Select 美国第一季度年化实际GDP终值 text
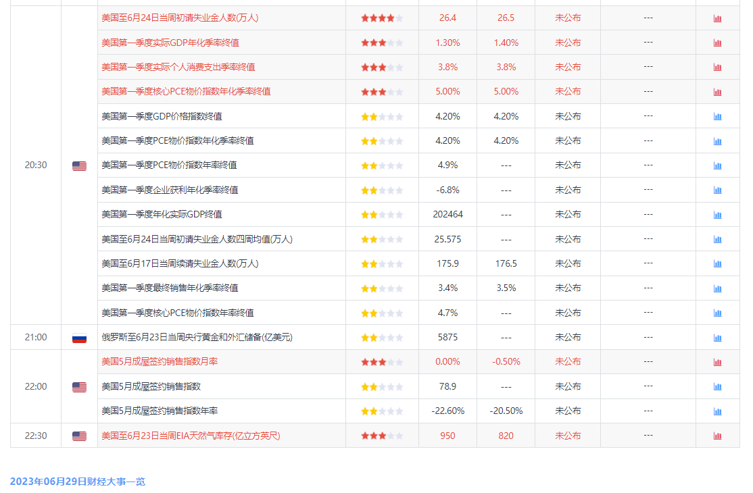The image size is (753, 493). pos(162,214)
